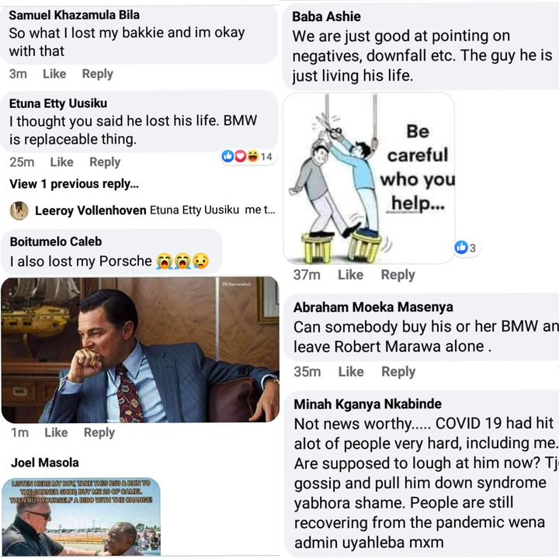The width and height of the screenshot is (559, 559).
Task: Reply to Boitumelo Caleb's comment
Action: 99,432
